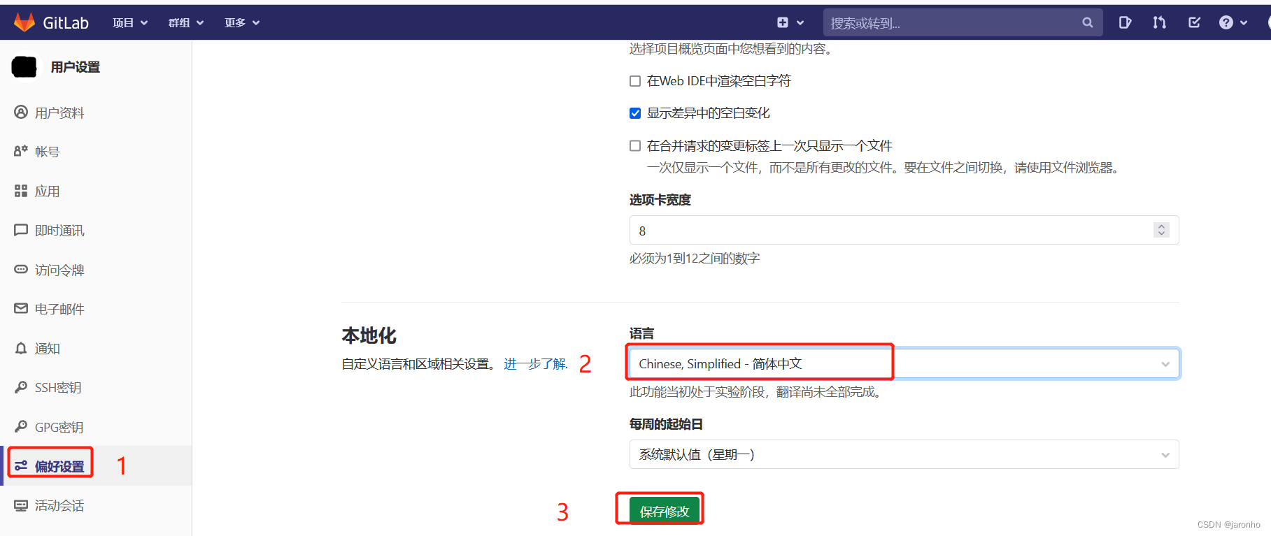The width and height of the screenshot is (1271, 536).
Task: Expand the 更多 dropdown menu
Action: [x=242, y=23]
